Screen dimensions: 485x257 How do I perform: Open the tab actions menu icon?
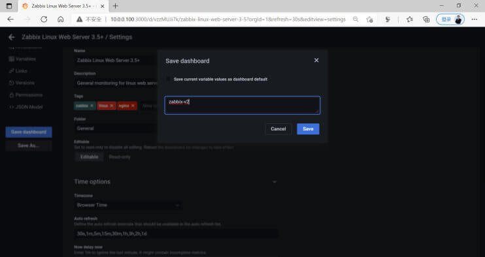tap(9, 6)
